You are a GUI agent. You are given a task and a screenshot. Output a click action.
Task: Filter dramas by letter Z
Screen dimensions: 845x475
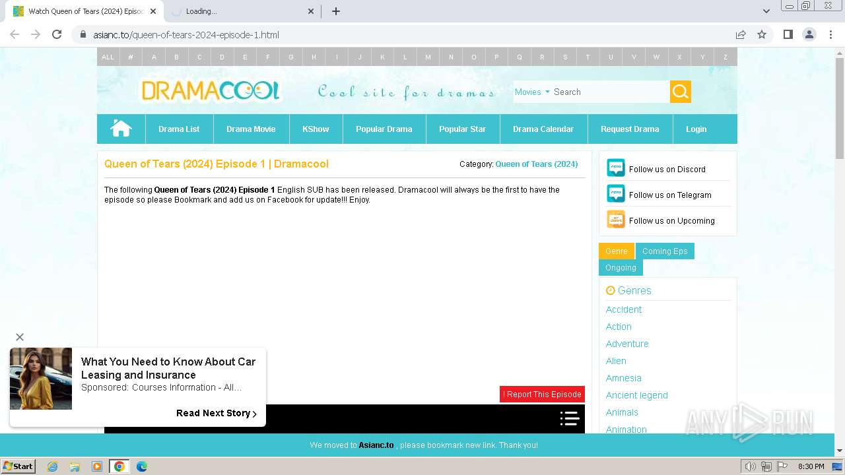[725, 57]
